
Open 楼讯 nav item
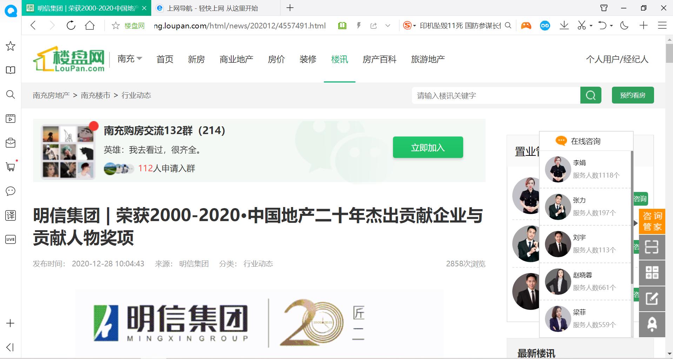click(x=340, y=59)
